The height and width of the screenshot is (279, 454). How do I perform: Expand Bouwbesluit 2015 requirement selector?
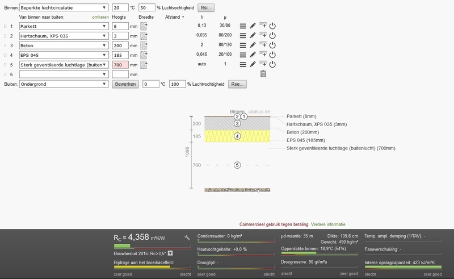coord(170,253)
